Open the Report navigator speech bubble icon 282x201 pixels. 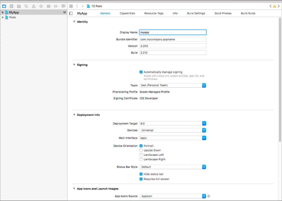point(63,6)
